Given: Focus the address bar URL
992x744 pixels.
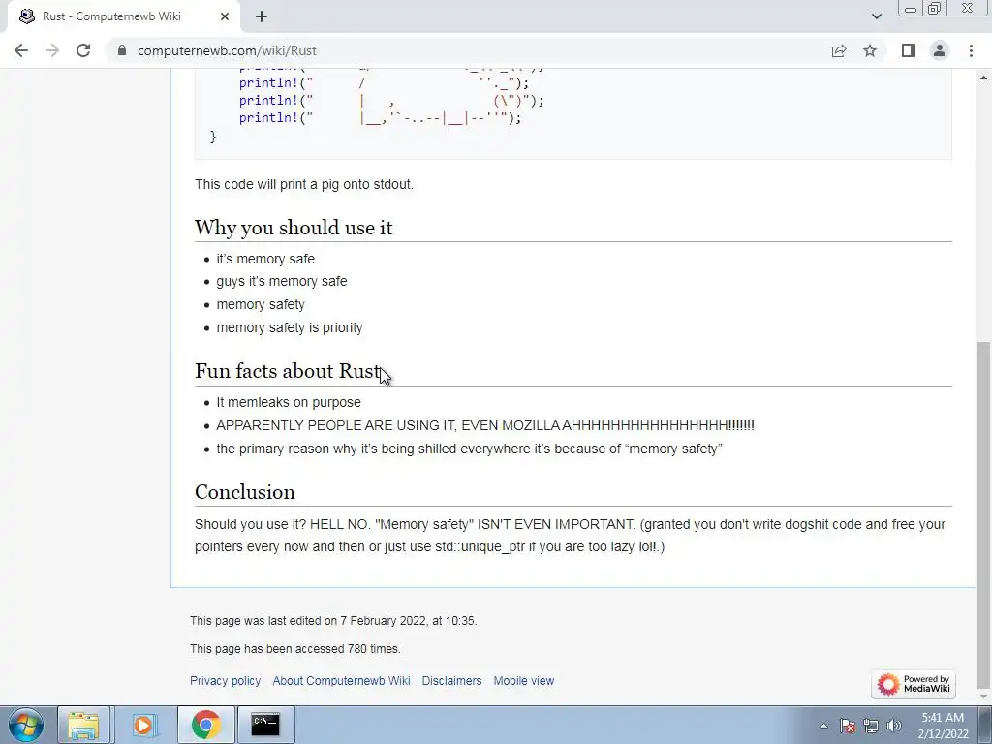Looking at the screenshot, I should pyautogui.click(x=468, y=50).
